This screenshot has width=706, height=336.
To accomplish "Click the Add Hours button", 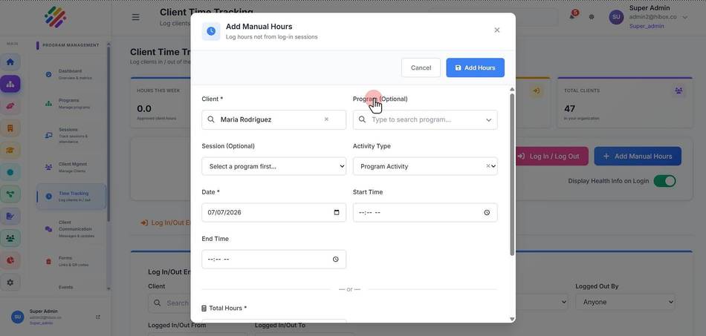I will (x=475, y=67).
